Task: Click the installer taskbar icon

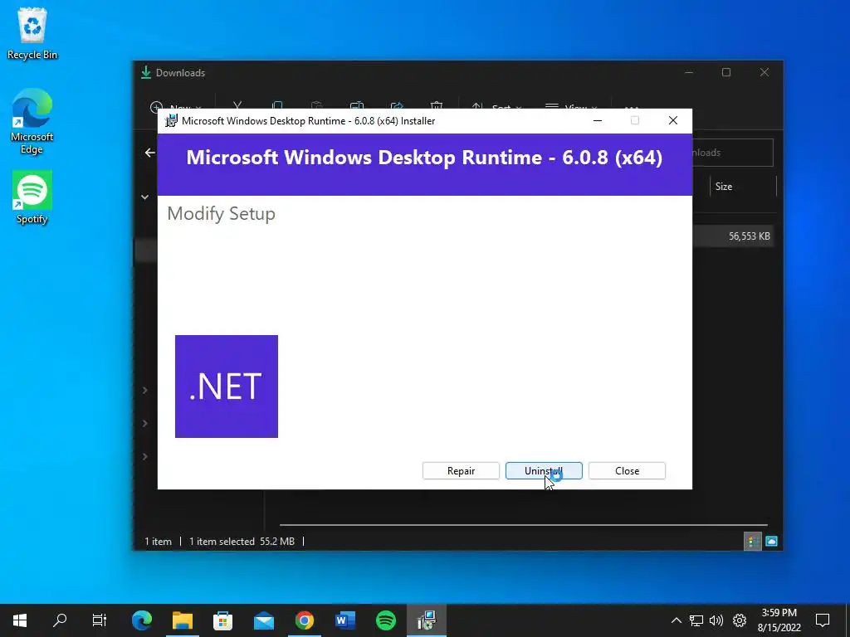Action: pos(427,620)
